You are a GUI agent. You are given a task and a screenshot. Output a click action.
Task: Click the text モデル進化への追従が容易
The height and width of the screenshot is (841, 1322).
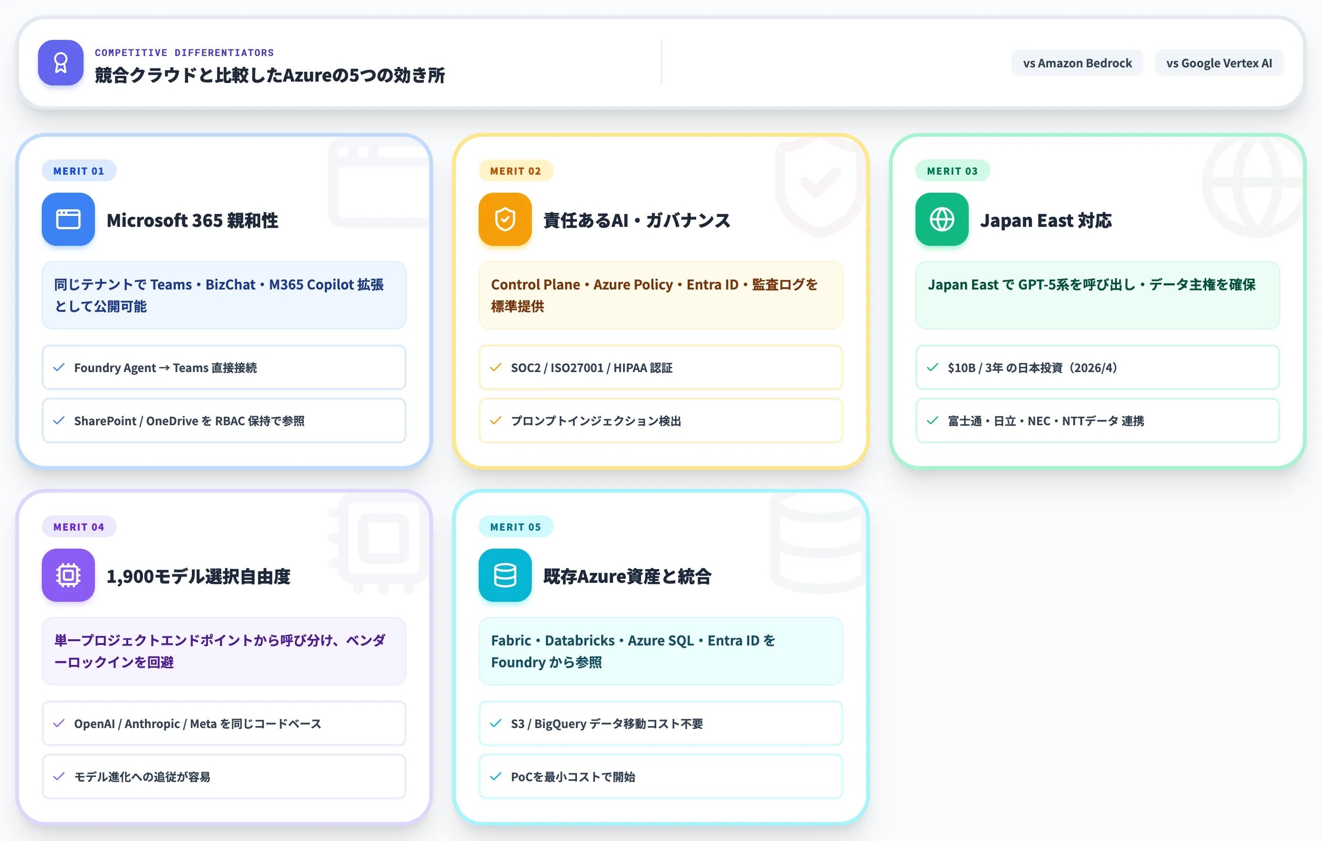[x=142, y=777]
